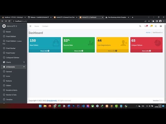Open Excel from the taskbar
166x124 pixels.
coord(59,106)
